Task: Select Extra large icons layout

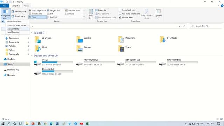Action: [x=37, y=10]
